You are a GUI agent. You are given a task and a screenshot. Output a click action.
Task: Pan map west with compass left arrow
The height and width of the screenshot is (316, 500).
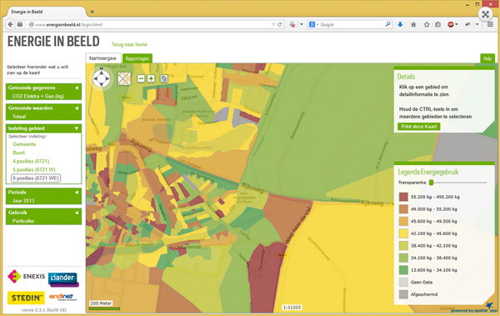(x=95, y=78)
